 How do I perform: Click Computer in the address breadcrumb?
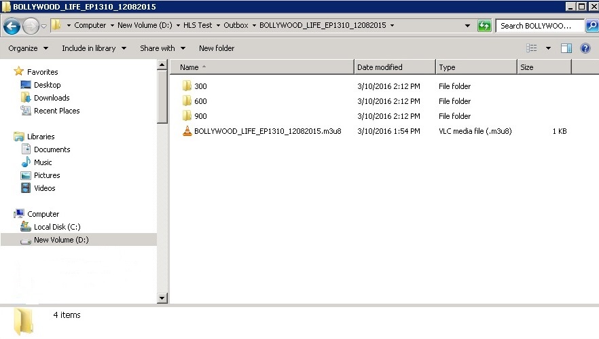(90, 25)
